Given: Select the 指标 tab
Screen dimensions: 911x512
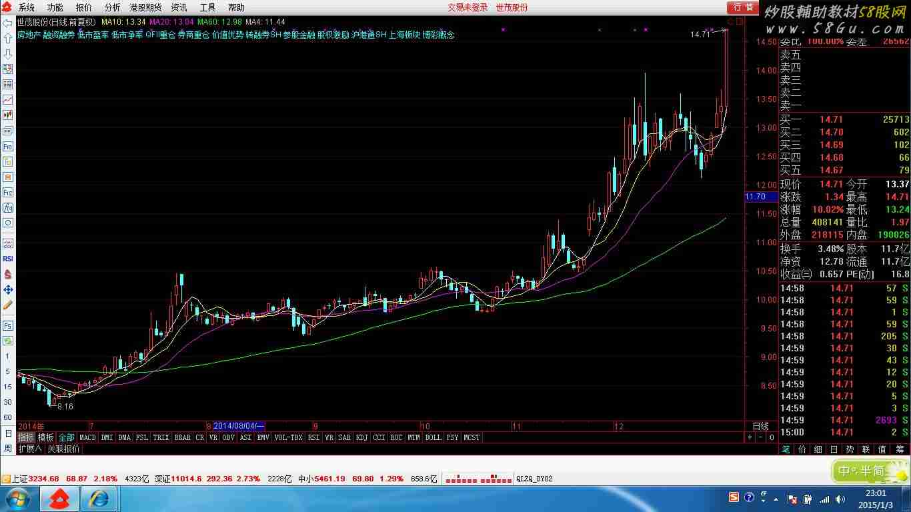Looking at the screenshot, I should (26, 437).
